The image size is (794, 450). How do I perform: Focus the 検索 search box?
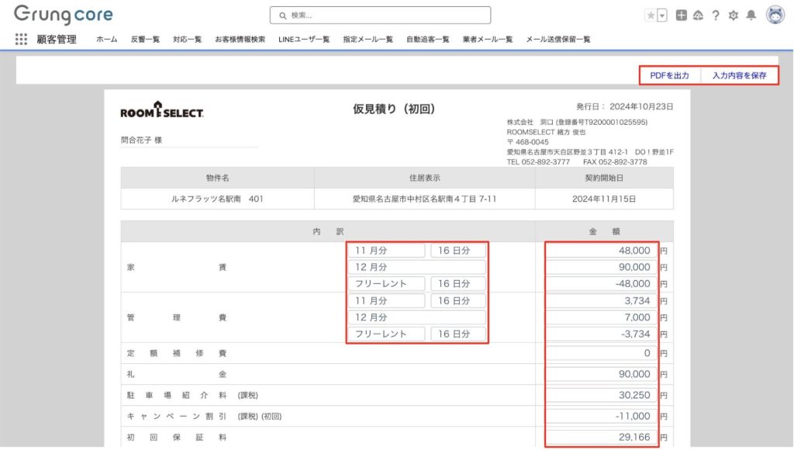[380, 16]
